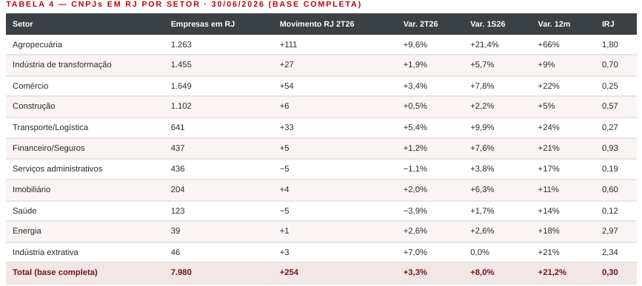642x286 pixels.
Task: Click the Var. 12m column header
Action: pyautogui.click(x=554, y=24)
